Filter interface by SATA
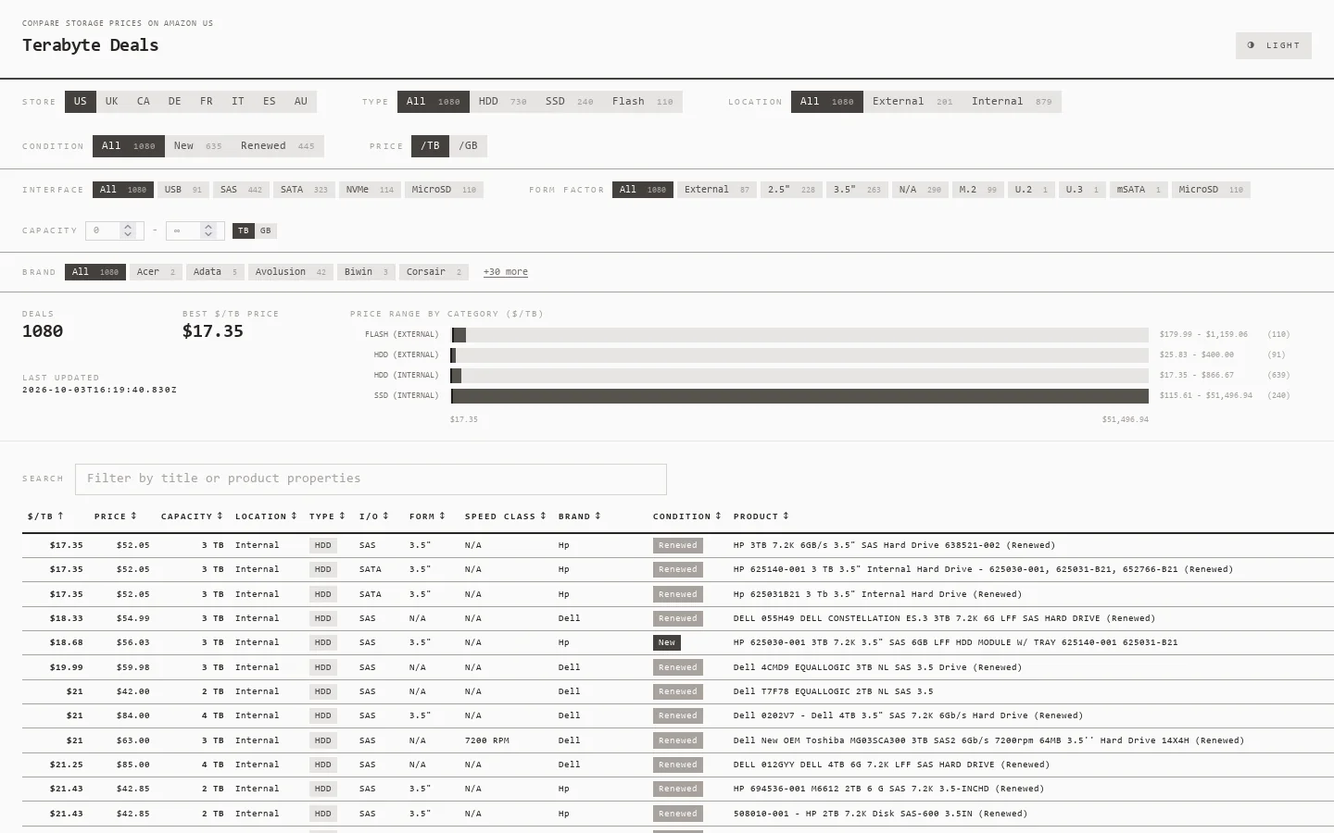Screen dimensions: 1334x833 point(304,190)
